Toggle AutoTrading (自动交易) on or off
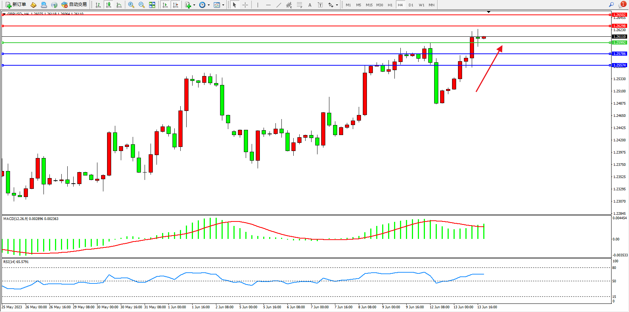 pos(74,5)
